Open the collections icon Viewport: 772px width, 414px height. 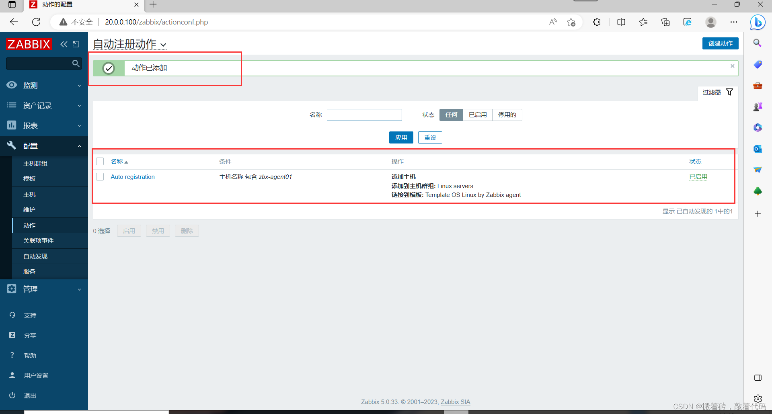pos(665,22)
